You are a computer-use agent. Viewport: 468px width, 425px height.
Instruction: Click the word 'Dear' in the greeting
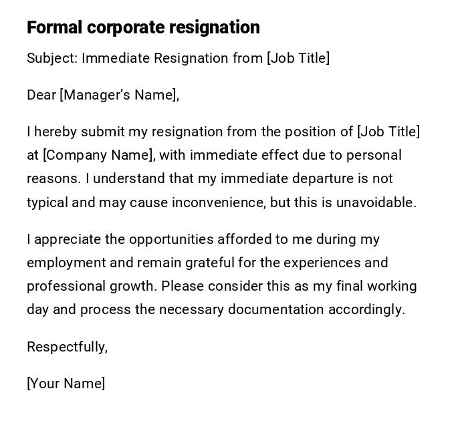click(41, 95)
